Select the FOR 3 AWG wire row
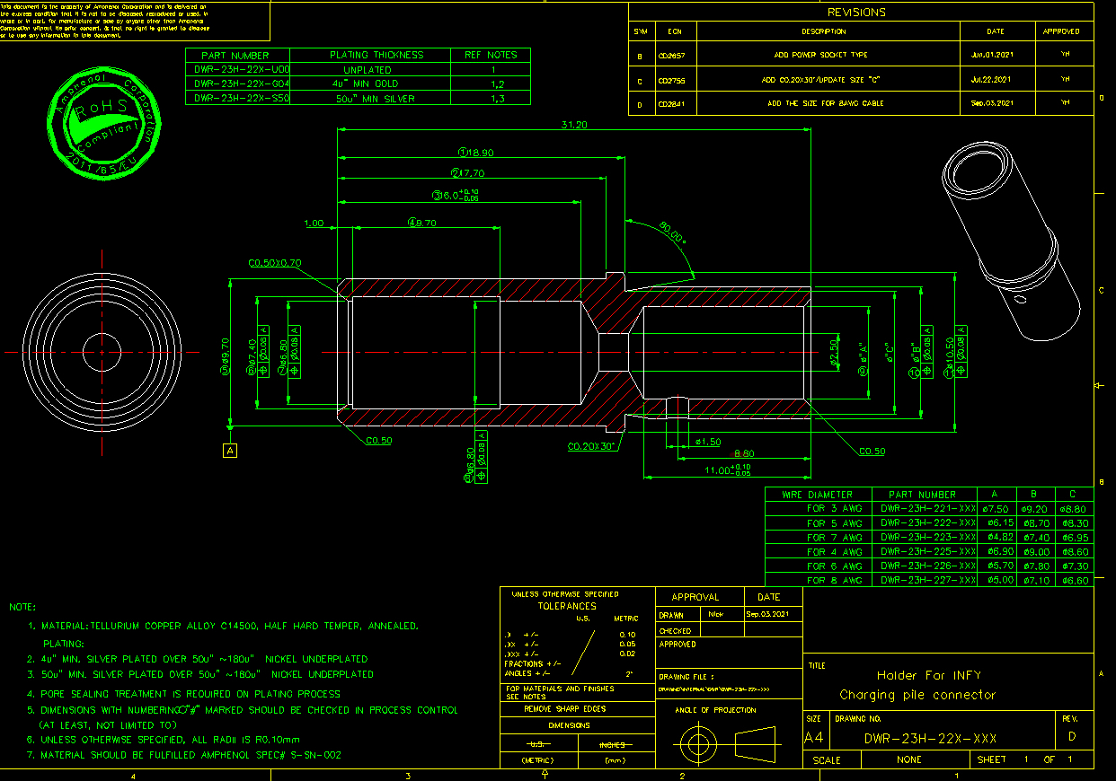1116x781 pixels. tap(834, 509)
